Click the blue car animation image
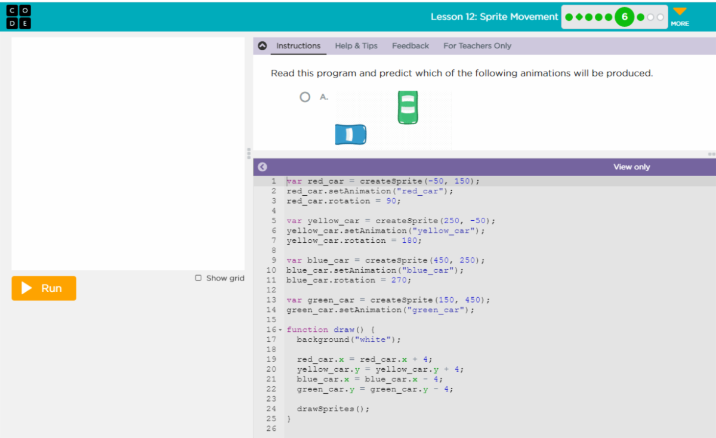 point(351,134)
